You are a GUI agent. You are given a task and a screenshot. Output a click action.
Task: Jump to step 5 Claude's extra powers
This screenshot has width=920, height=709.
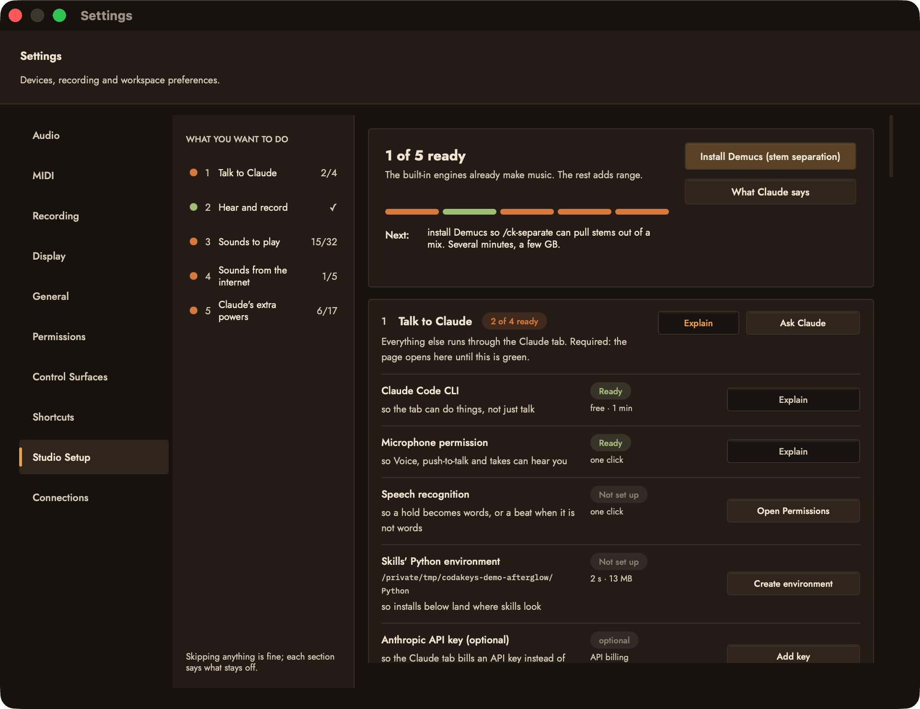coord(263,310)
